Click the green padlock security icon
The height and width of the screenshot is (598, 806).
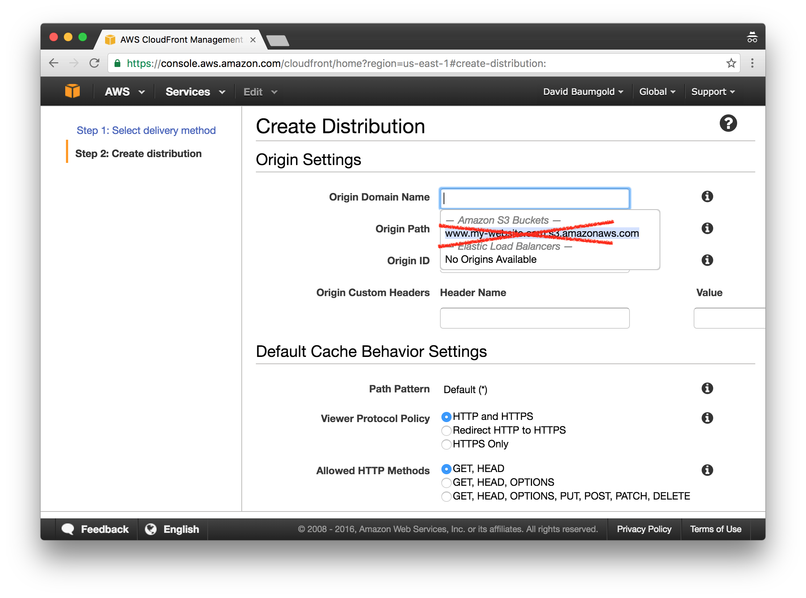(x=117, y=63)
